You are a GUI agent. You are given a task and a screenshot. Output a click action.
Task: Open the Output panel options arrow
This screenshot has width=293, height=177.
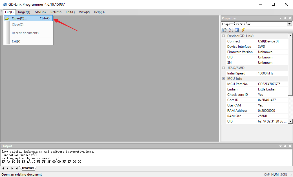(280, 146)
